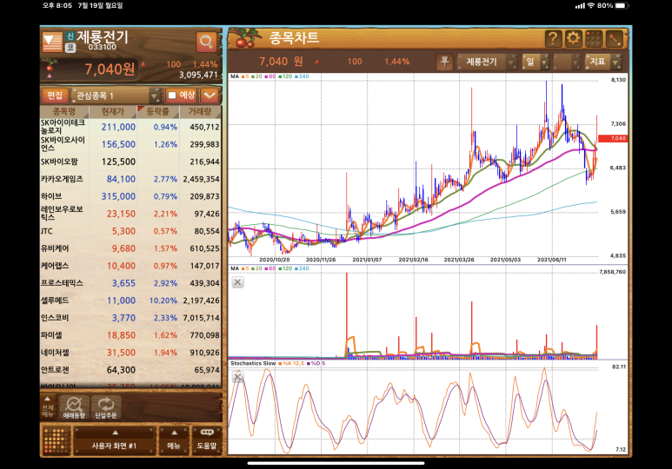Open the chart grid layout icon
Viewport: 672px width, 469px height.
click(x=594, y=39)
